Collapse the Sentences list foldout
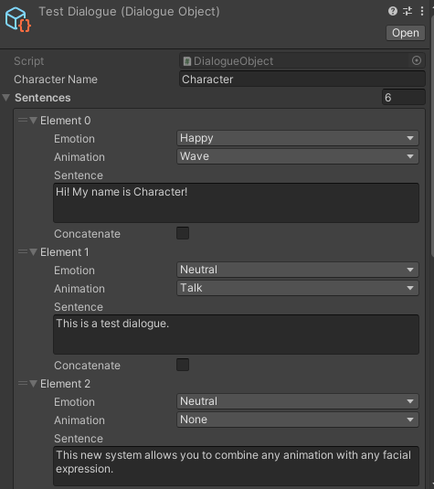Screen dimensions: 434x489 coord(5,98)
